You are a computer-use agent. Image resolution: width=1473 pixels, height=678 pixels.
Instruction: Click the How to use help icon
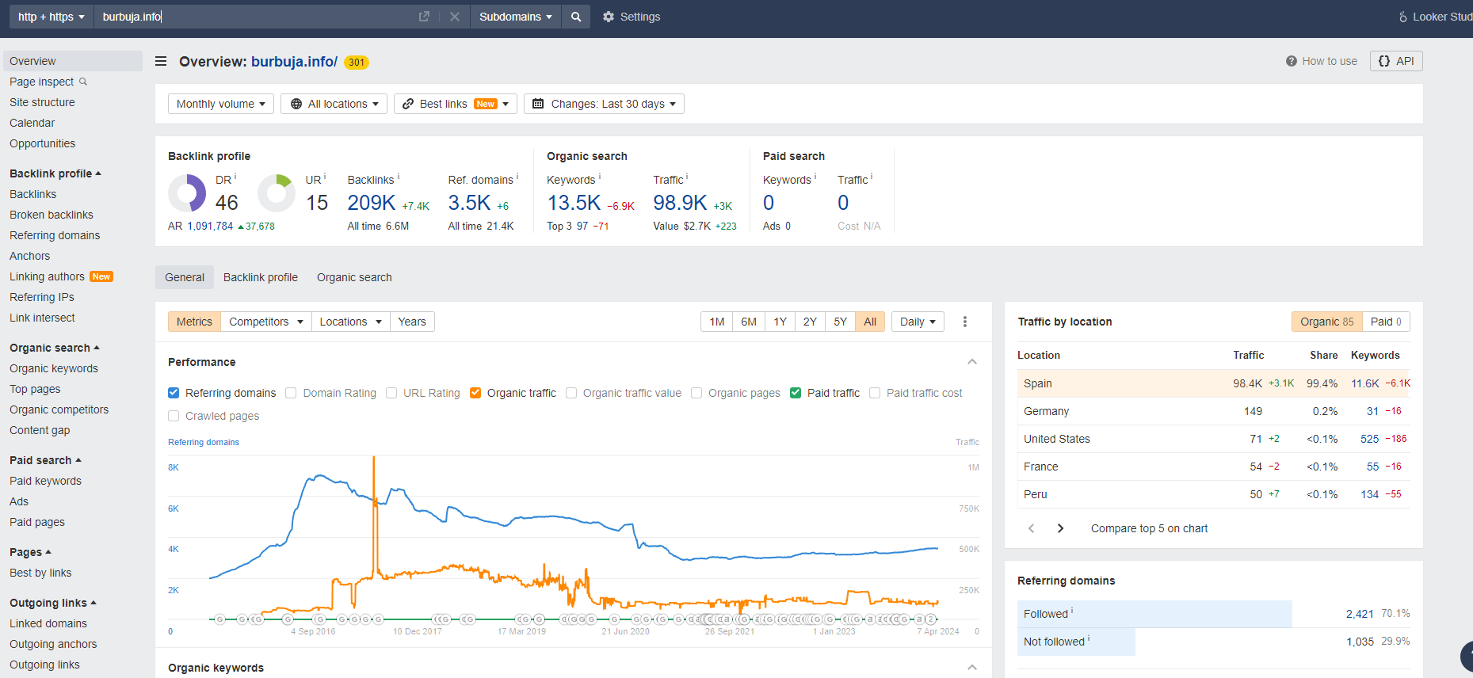[1292, 61]
